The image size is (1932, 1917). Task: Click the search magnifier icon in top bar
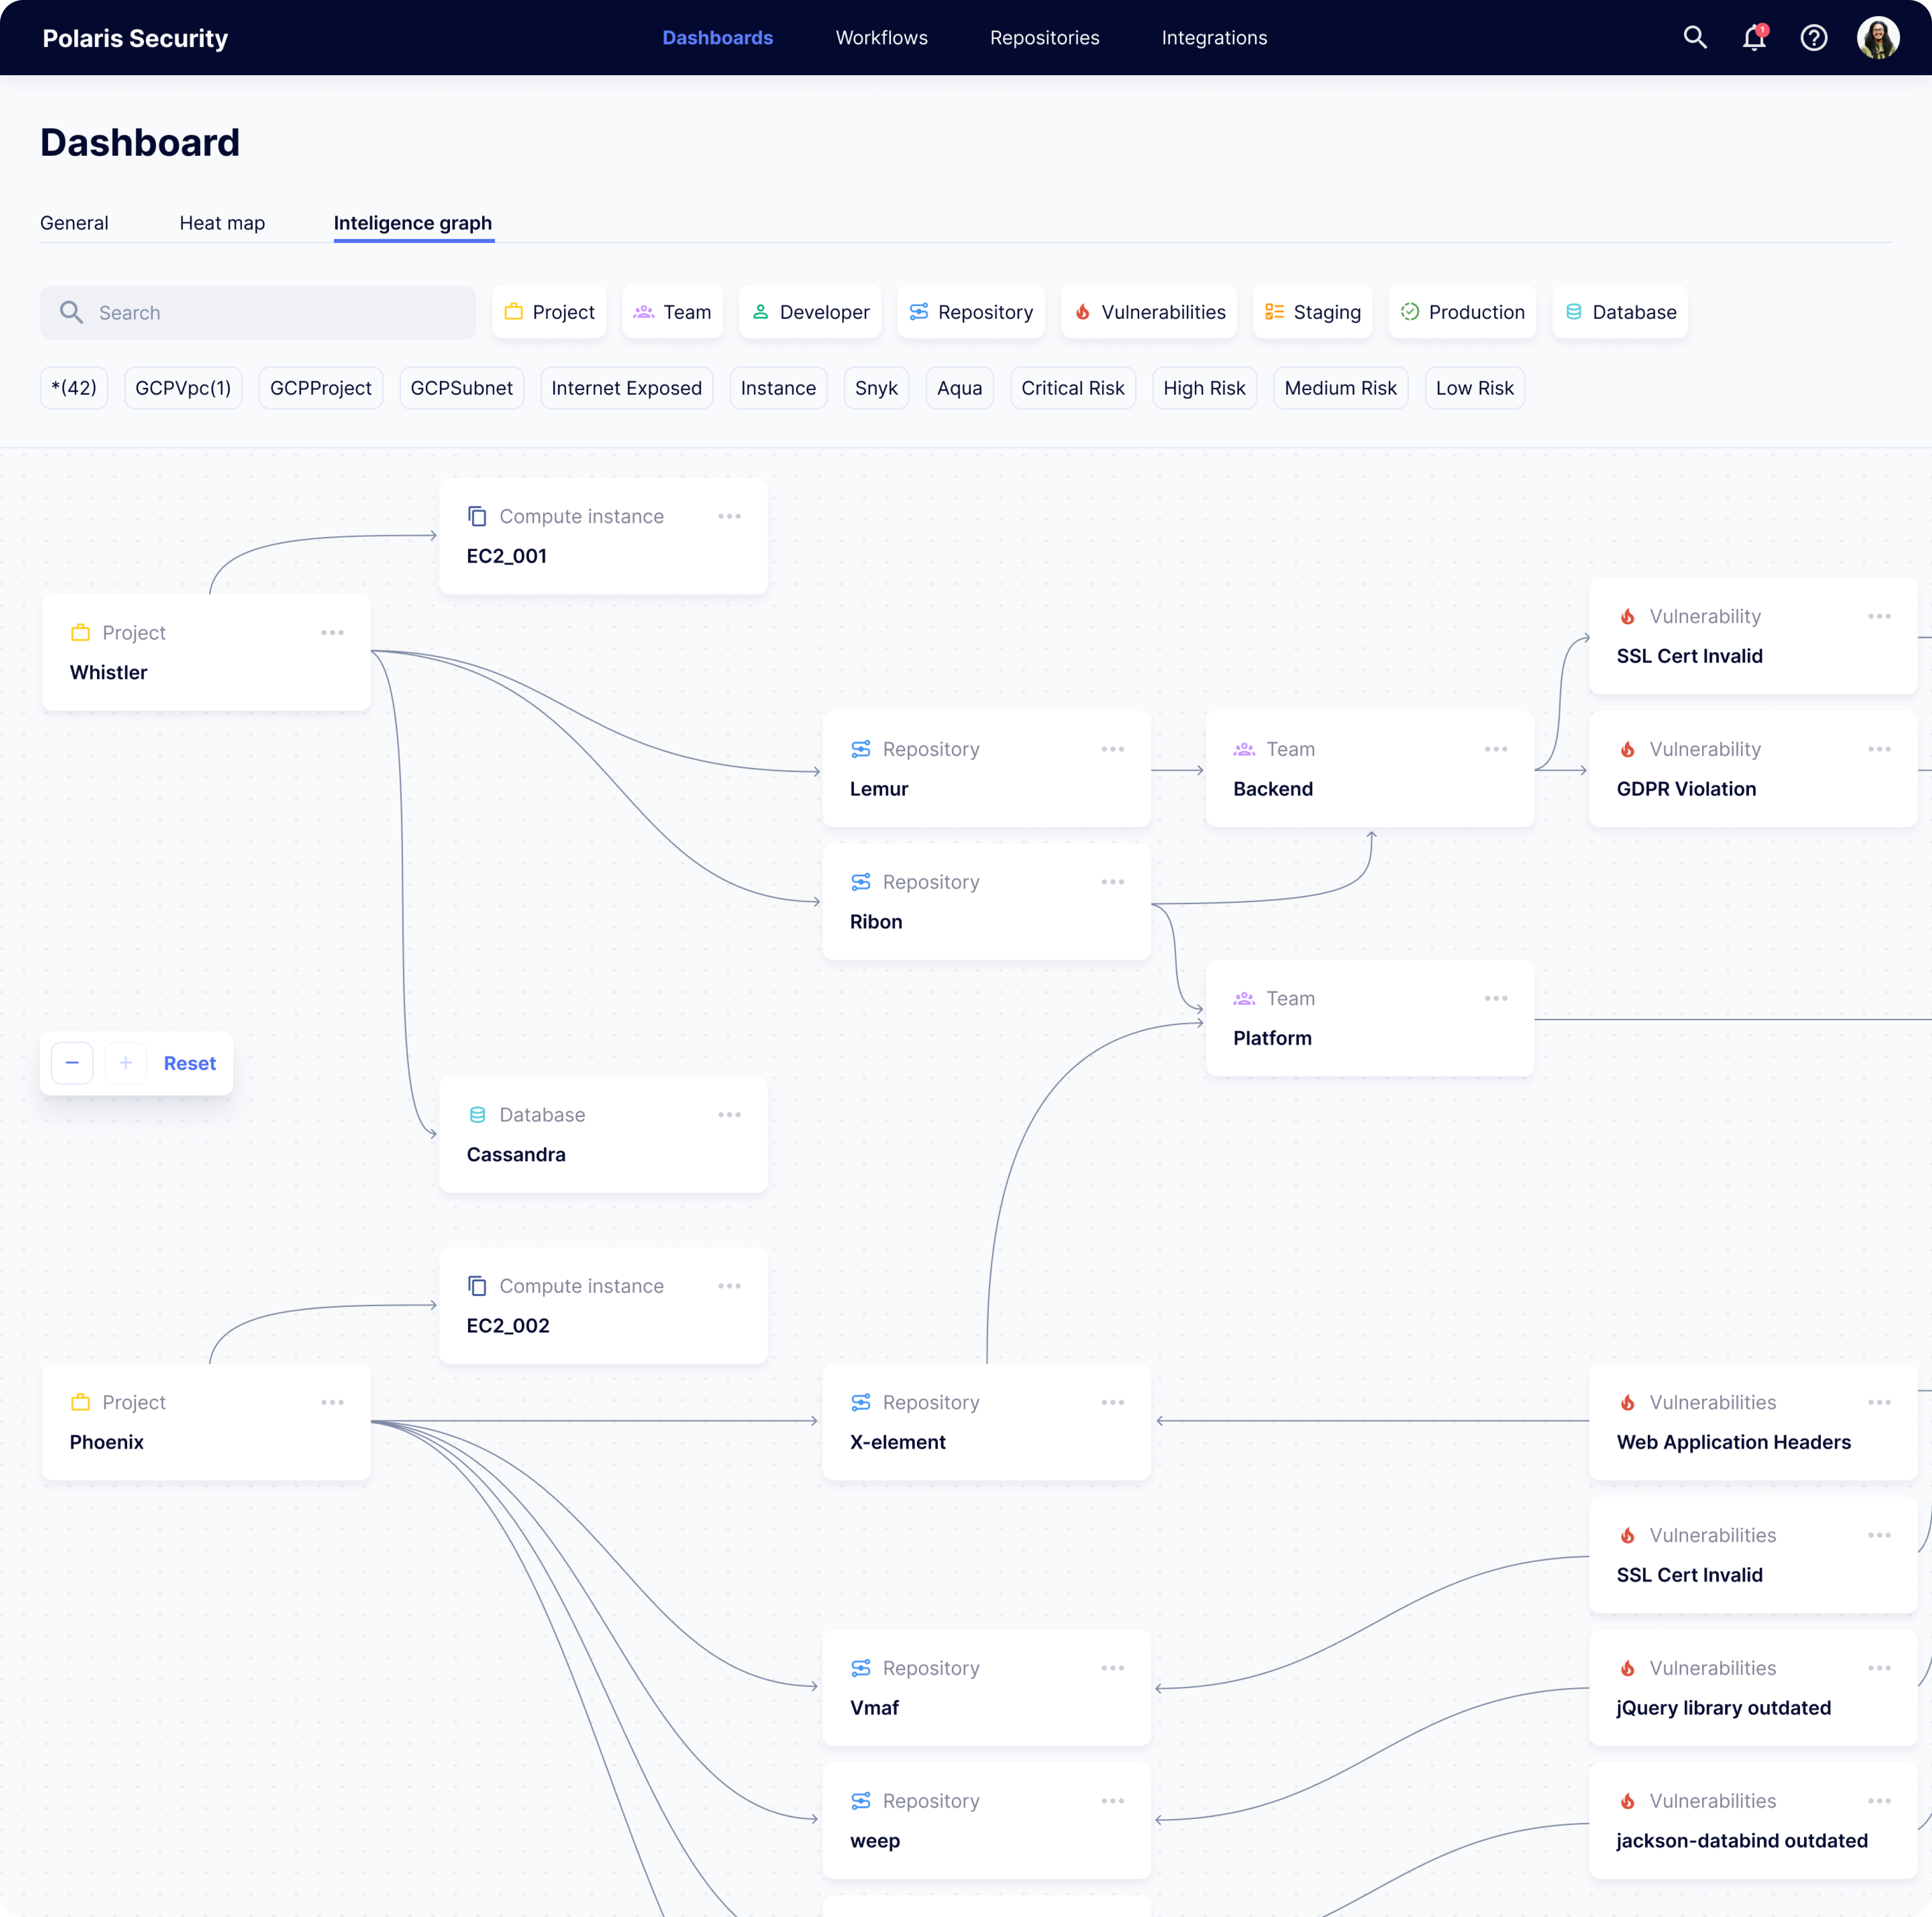pyautogui.click(x=1695, y=37)
